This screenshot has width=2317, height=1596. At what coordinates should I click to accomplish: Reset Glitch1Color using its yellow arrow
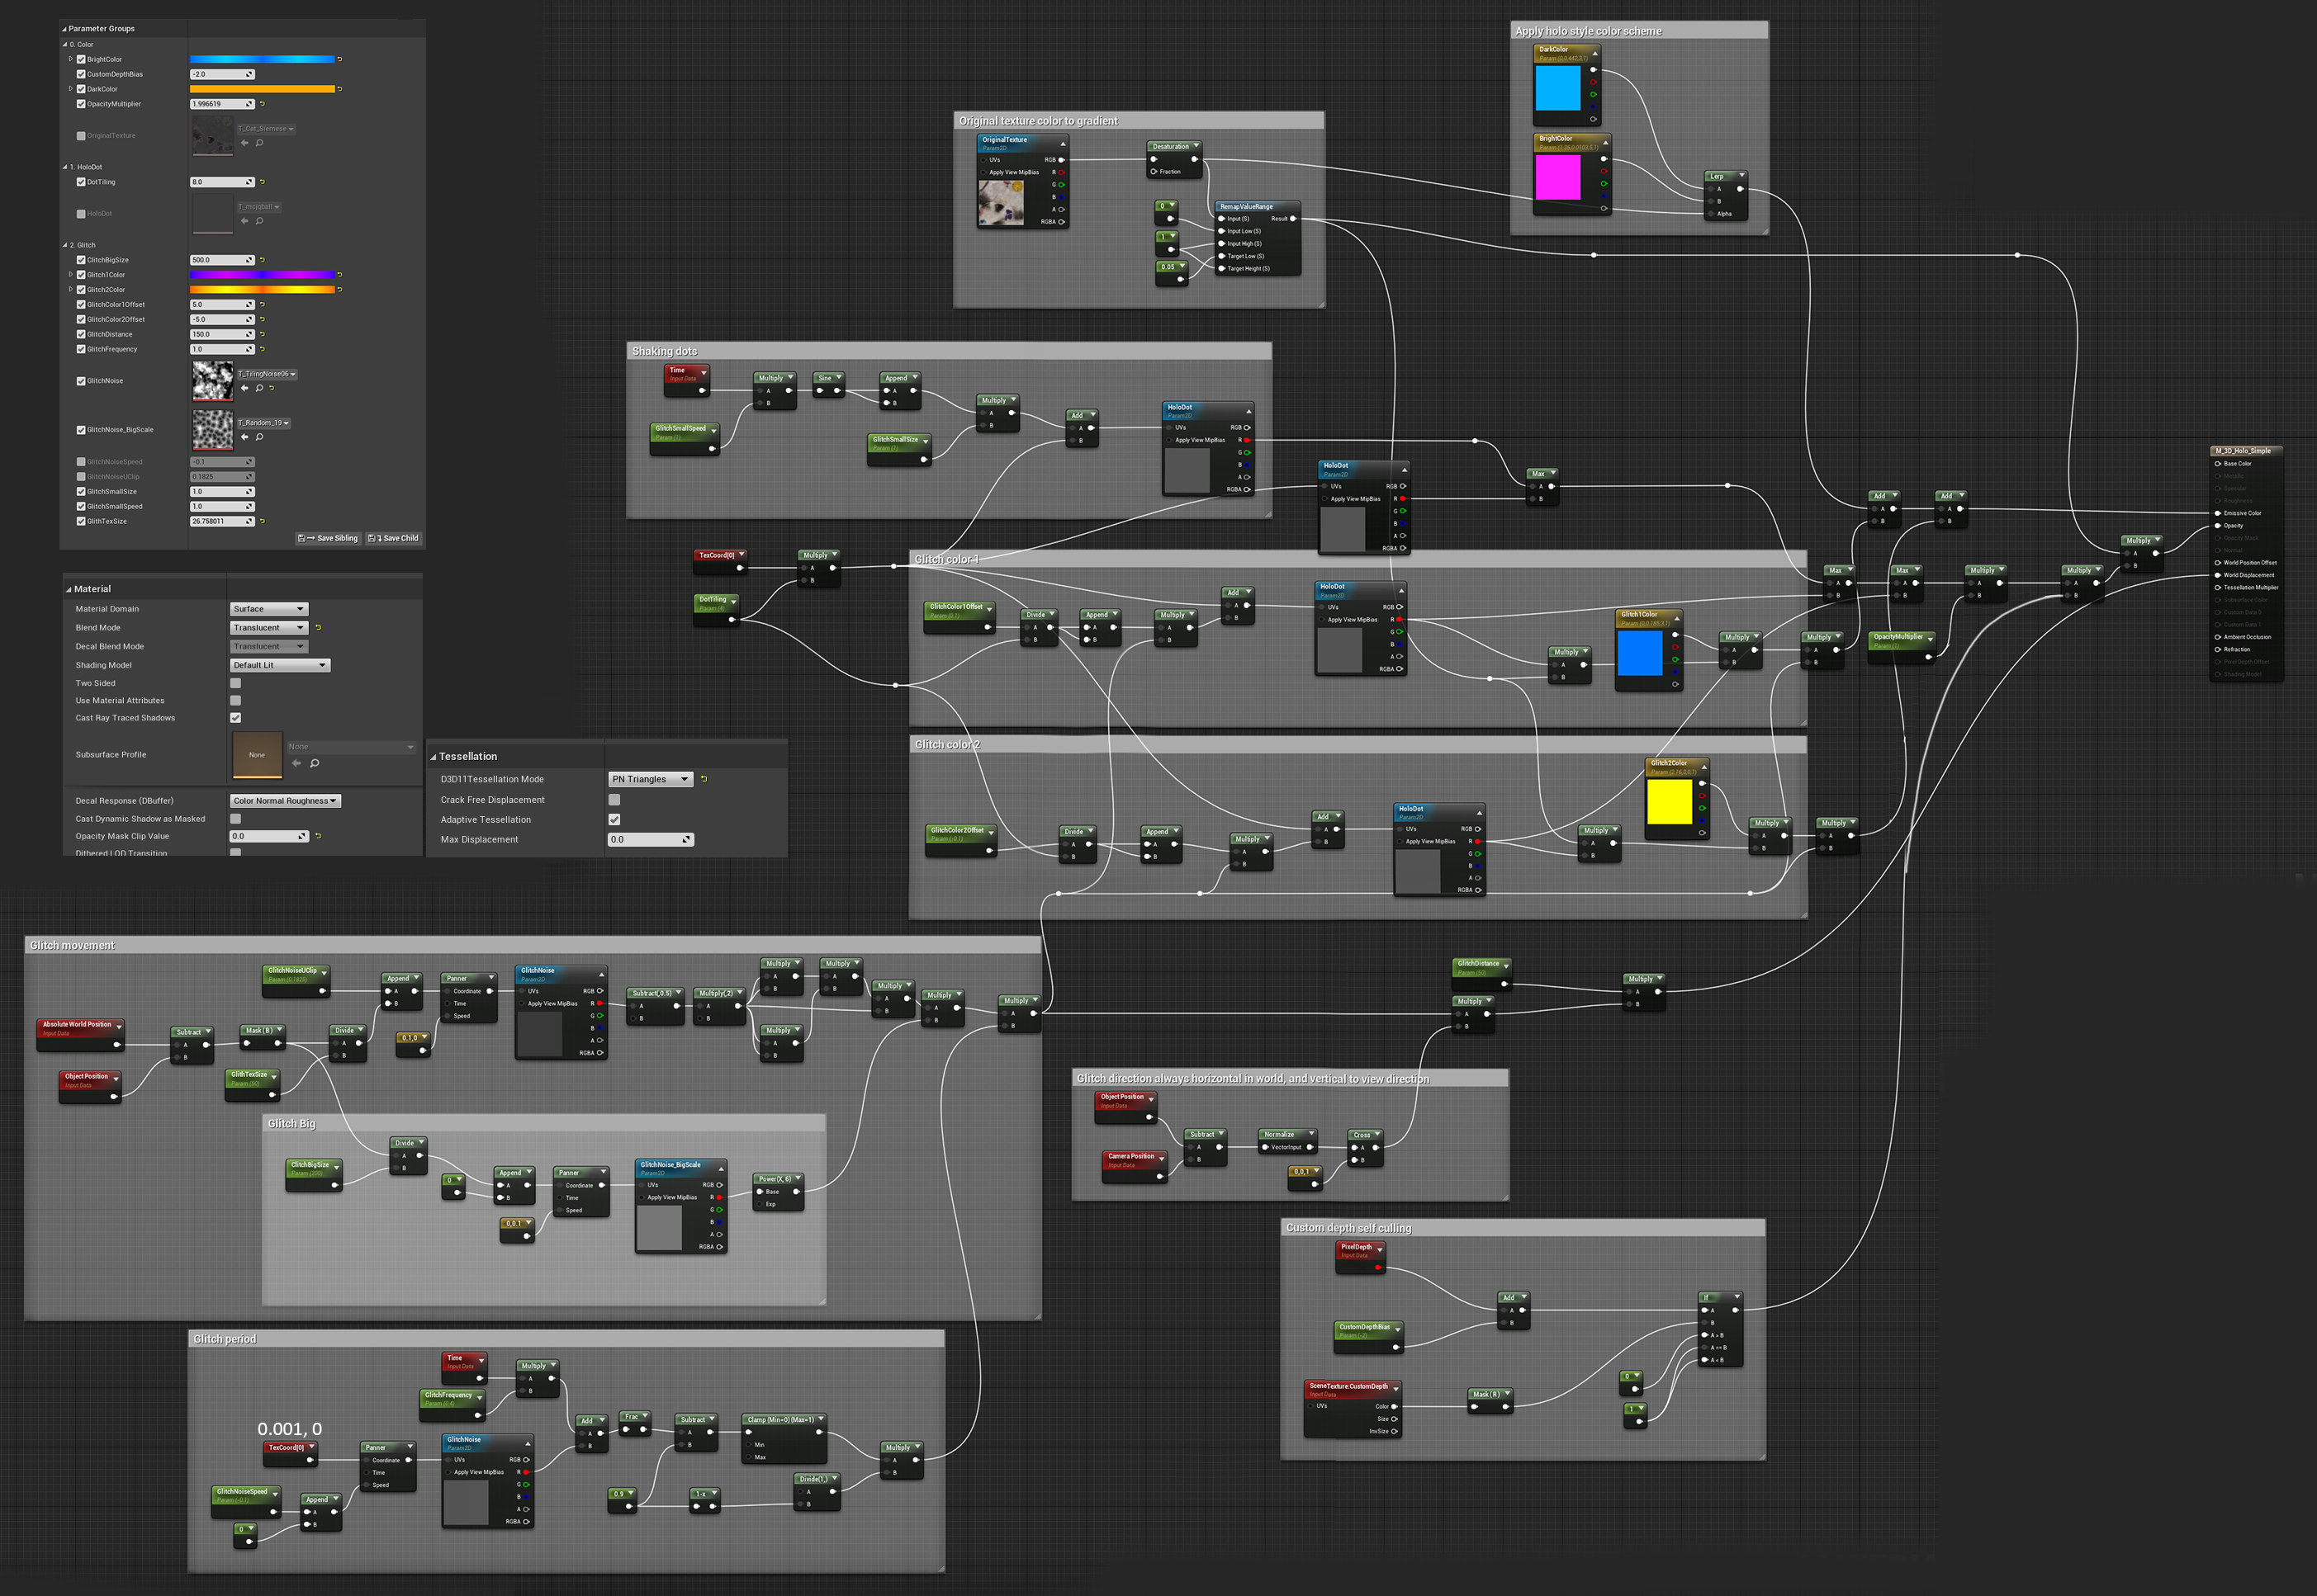[x=340, y=275]
